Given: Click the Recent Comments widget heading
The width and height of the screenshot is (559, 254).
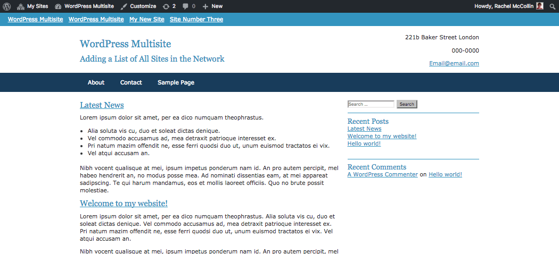Looking at the screenshot, I should 377,167.
